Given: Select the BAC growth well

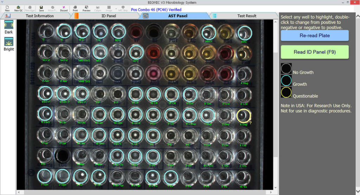Looking at the screenshot, I should tap(244, 33).
